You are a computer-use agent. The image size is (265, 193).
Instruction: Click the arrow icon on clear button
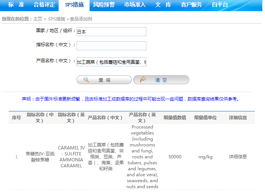(x=143, y=80)
